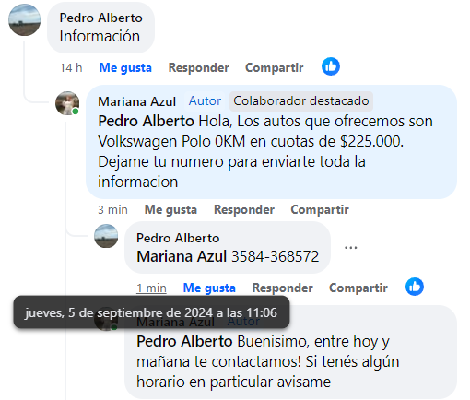Open Mariana Azul's profile picture in her reply
470x400 pixels.
[67, 103]
